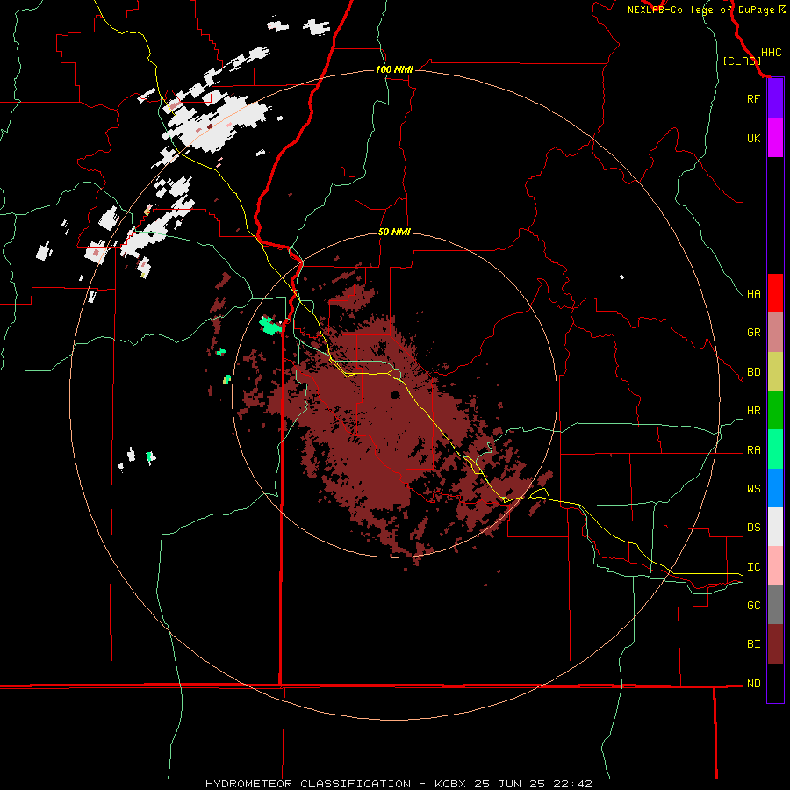Pick the RA light green legend swatch
The image size is (790, 790).
pyautogui.click(x=775, y=449)
